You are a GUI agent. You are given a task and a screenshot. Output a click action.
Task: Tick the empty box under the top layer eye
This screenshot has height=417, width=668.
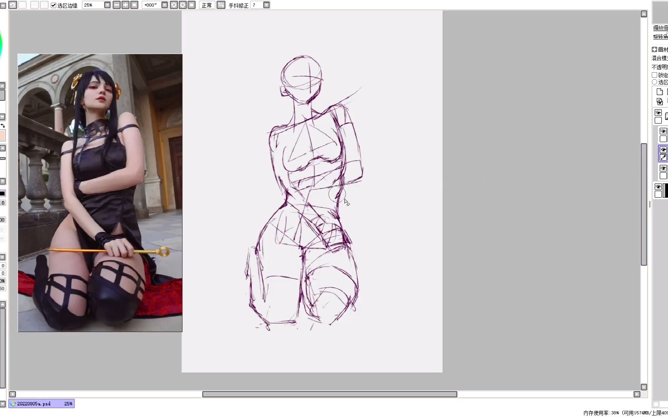(x=658, y=120)
